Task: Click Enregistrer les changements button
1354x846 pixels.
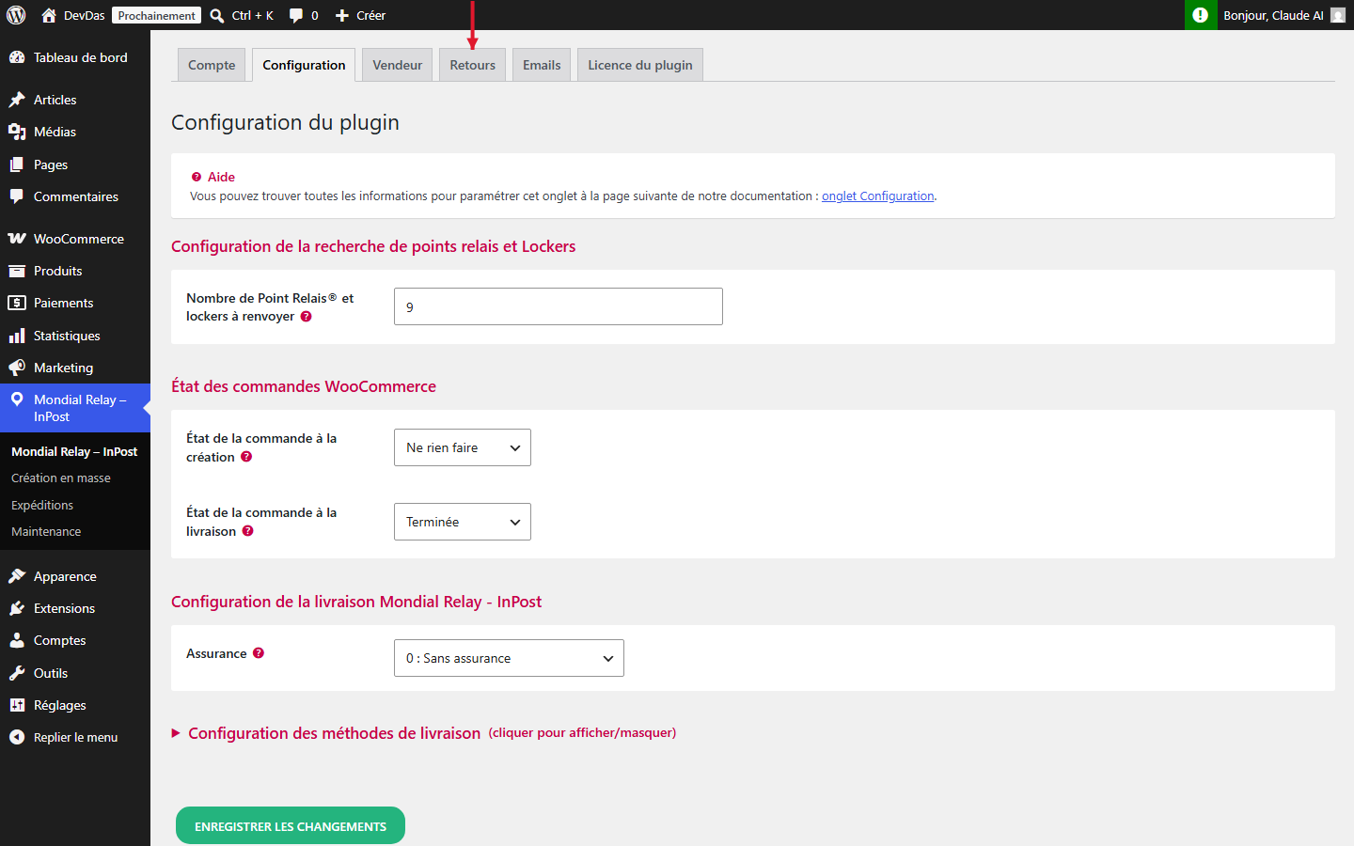Action: (291, 826)
